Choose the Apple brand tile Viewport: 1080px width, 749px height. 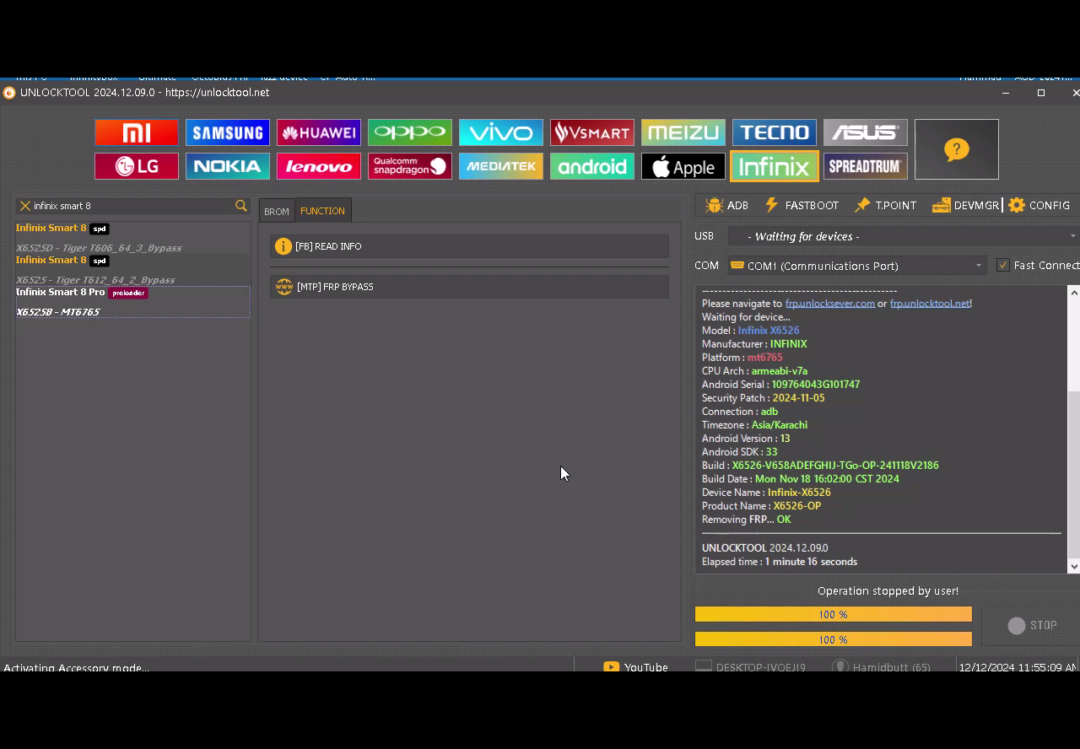click(683, 166)
